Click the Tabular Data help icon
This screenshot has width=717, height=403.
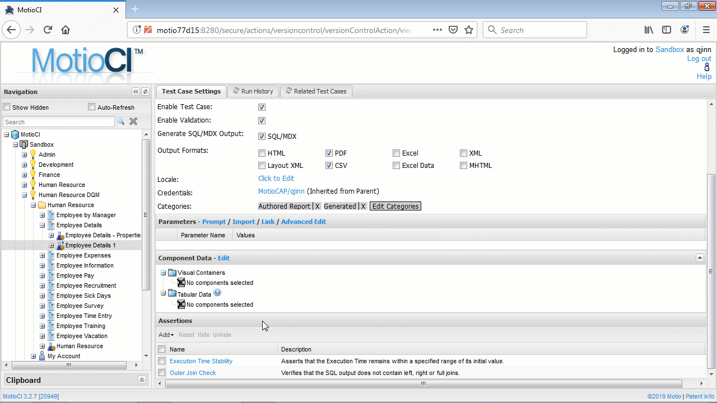[x=217, y=293]
